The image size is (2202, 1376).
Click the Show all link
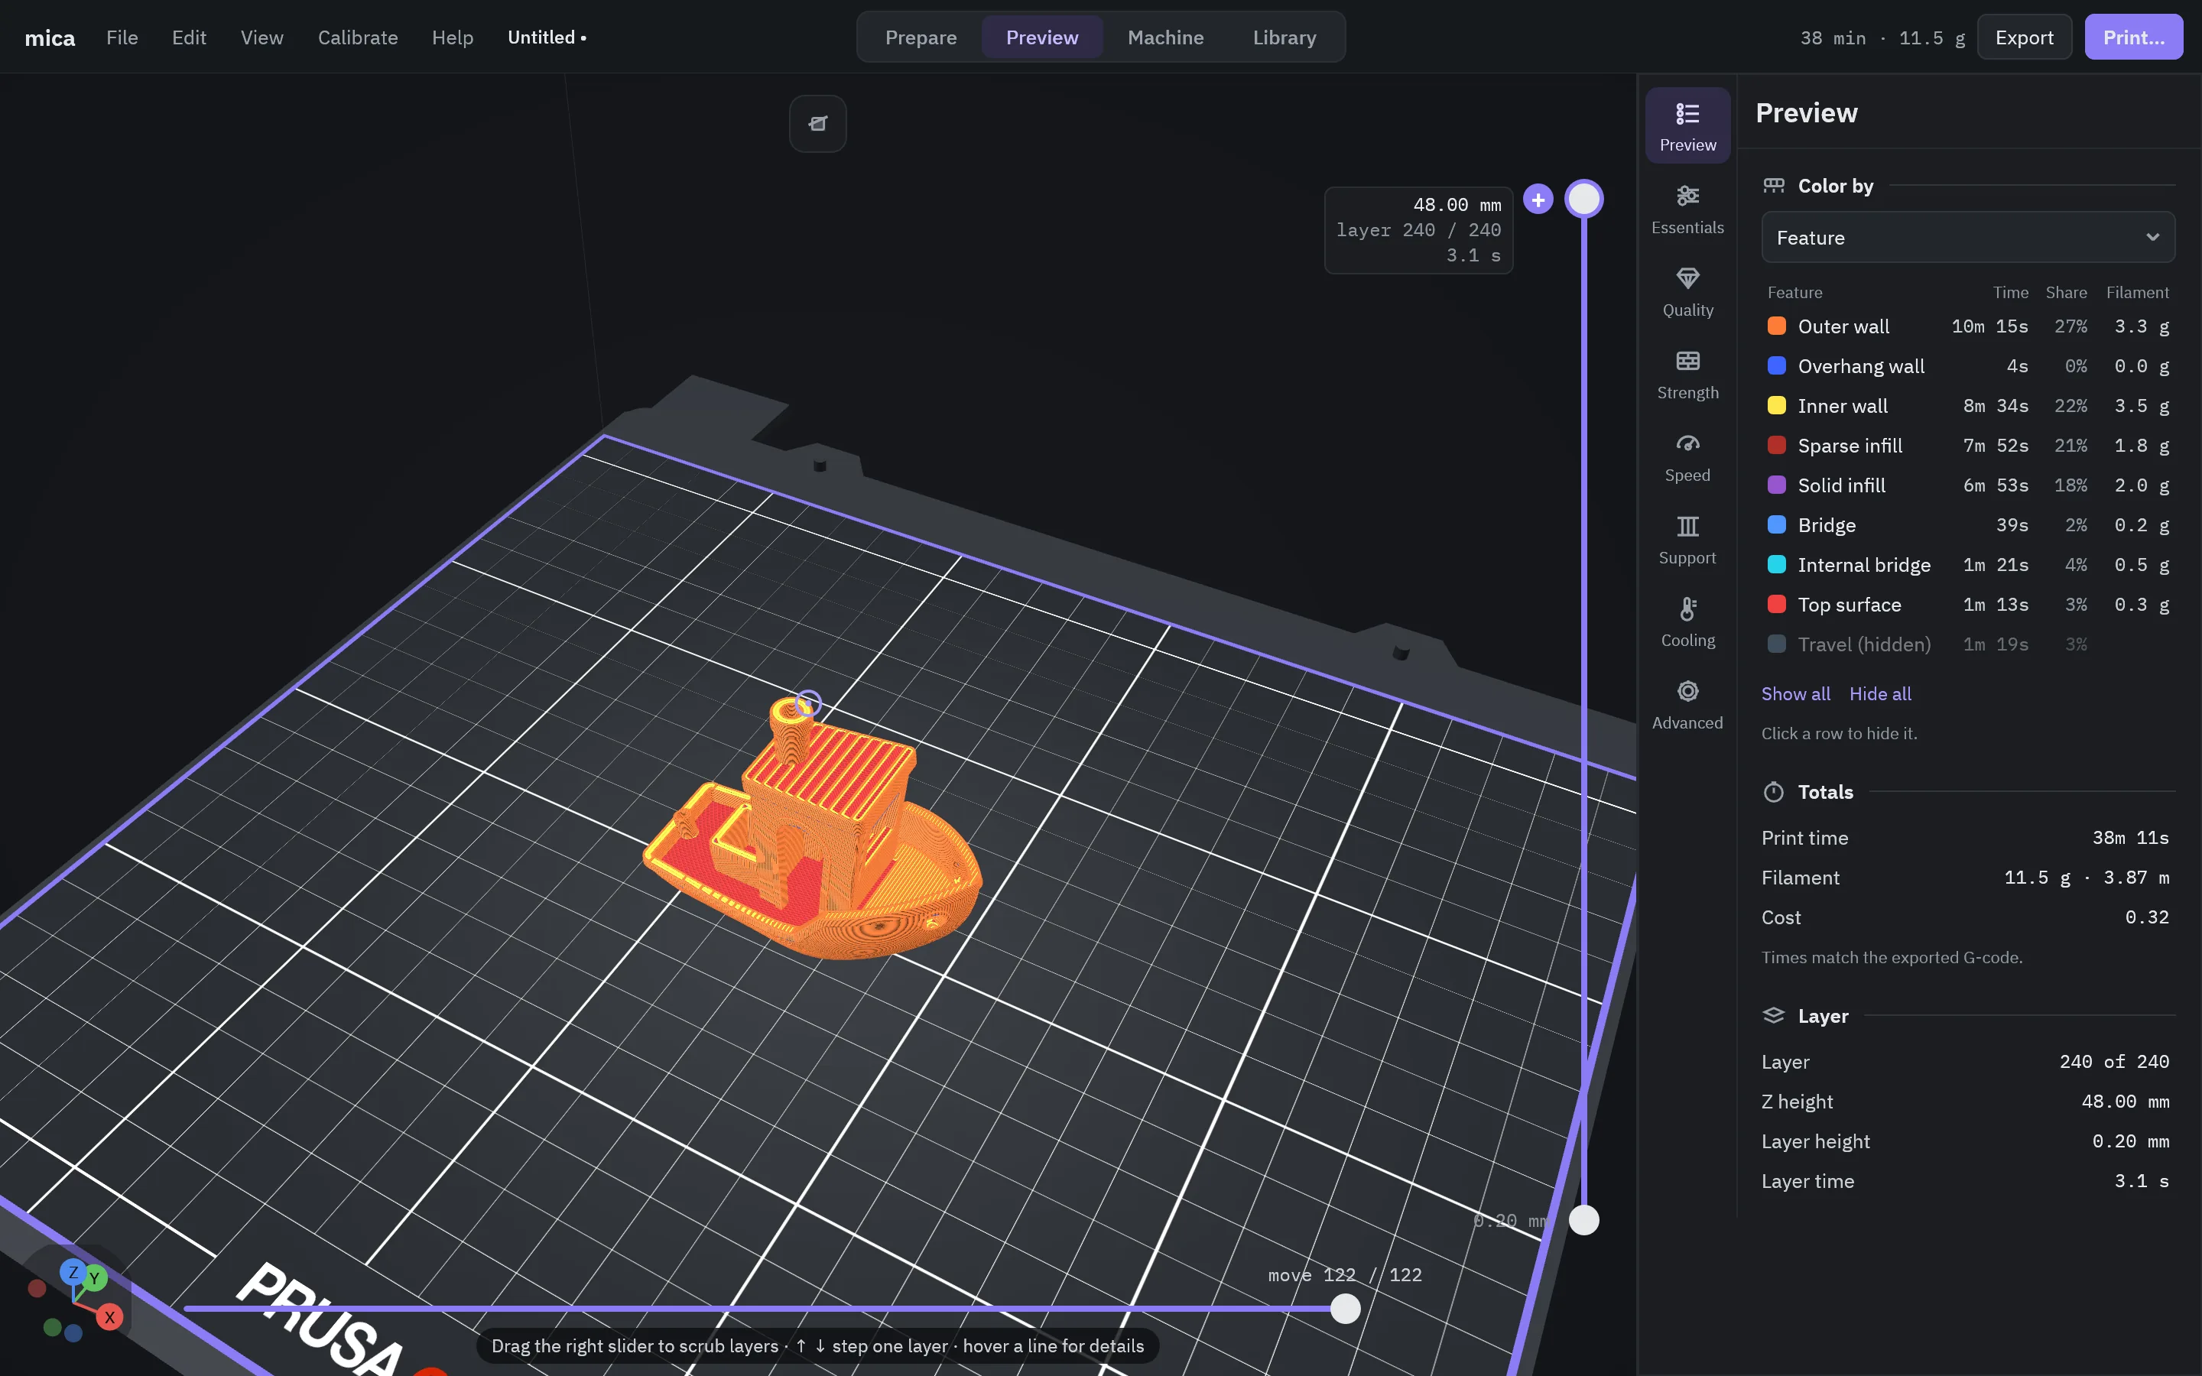[x=1794, y=693]
